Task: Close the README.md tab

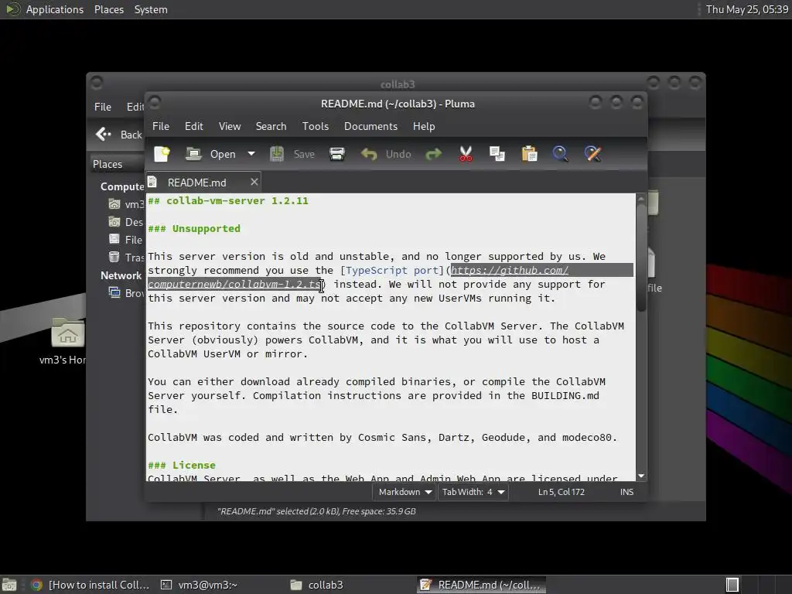Action: click(x=254, y=182)
